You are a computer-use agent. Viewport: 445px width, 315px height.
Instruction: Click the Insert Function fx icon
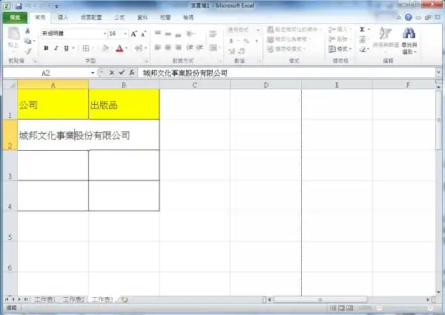coord(132,73)
